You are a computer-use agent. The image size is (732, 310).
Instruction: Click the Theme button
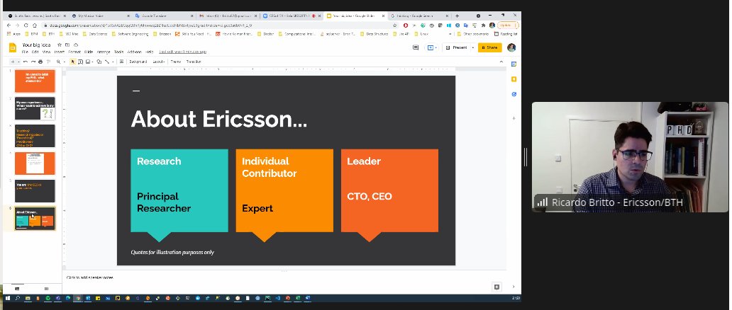click(x=175, y=62)
